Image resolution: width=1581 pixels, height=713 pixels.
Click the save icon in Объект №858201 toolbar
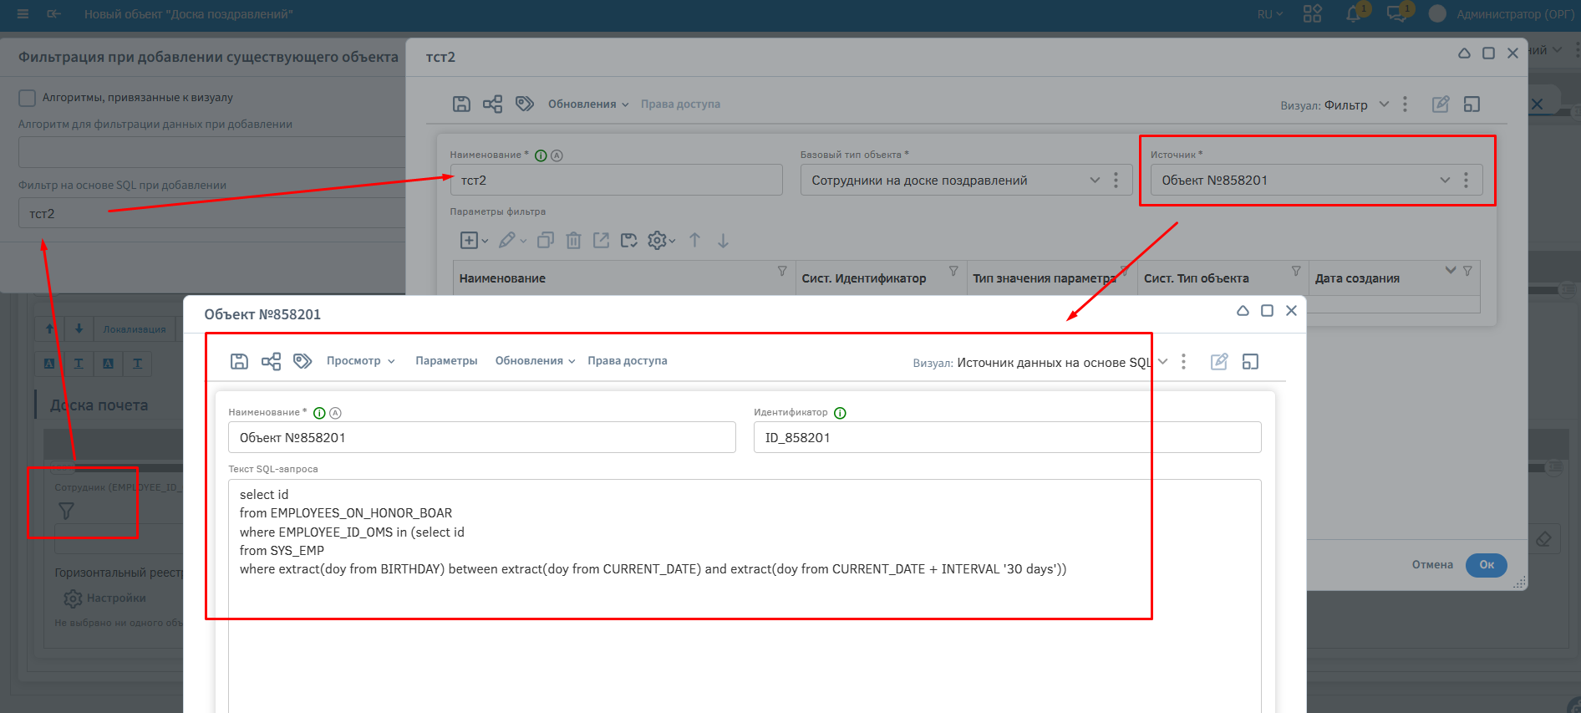point(239,361)
